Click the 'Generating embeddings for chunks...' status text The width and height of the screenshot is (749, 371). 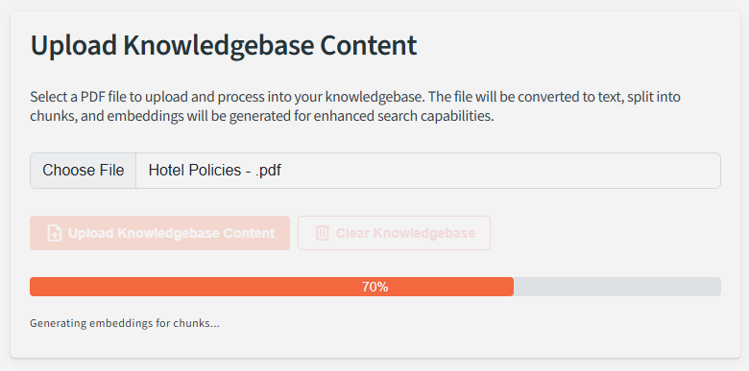[125, 323]
